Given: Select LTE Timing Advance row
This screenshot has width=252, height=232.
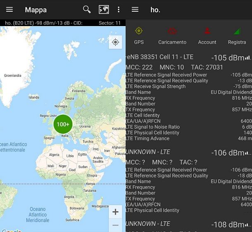Looking at the screenshot, I should click(189, 138).
